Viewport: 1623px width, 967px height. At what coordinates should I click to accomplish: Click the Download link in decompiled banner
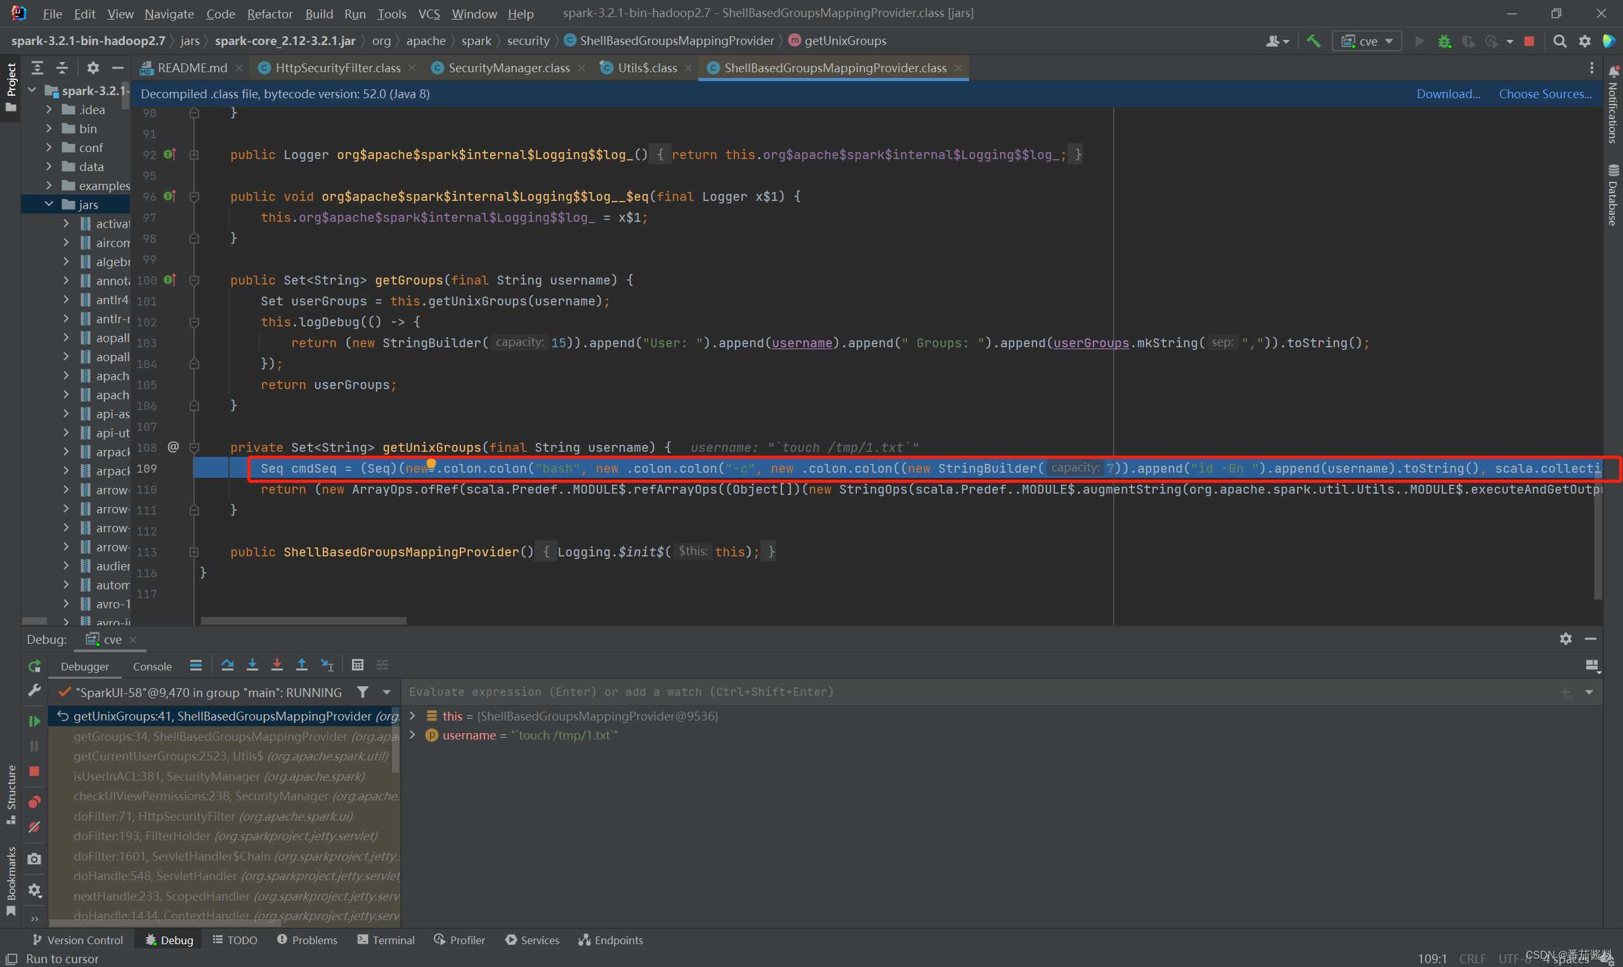click(1447, 94)
